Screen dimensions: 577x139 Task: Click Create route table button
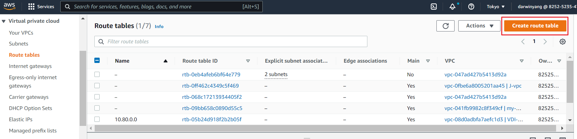click(x=535, y=26)
